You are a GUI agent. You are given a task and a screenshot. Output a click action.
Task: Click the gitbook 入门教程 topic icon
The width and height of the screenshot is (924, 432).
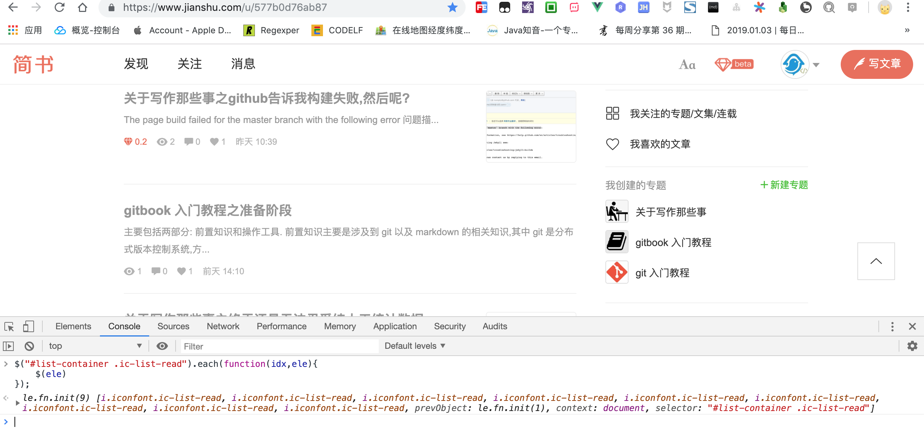click(x=617, y=242)
